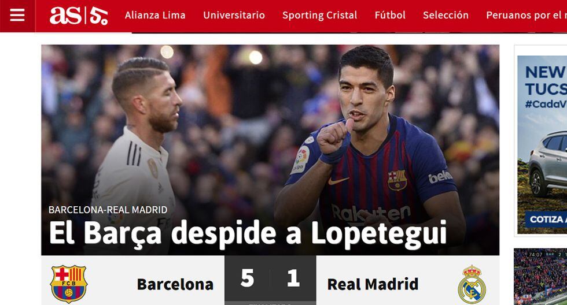Open the hamburger menu icon

17,15
